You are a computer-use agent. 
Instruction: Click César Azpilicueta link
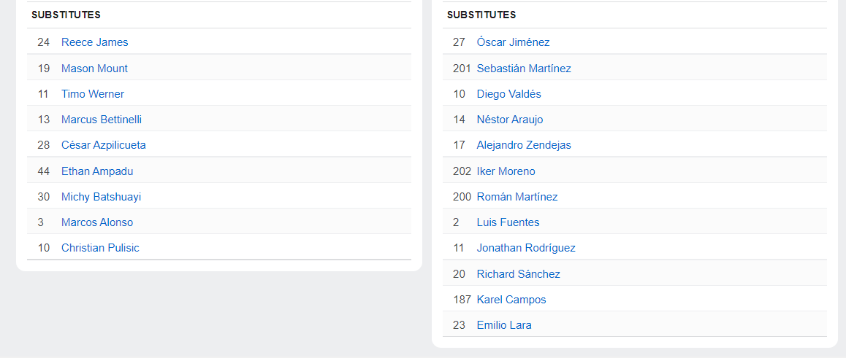(103, 145)
